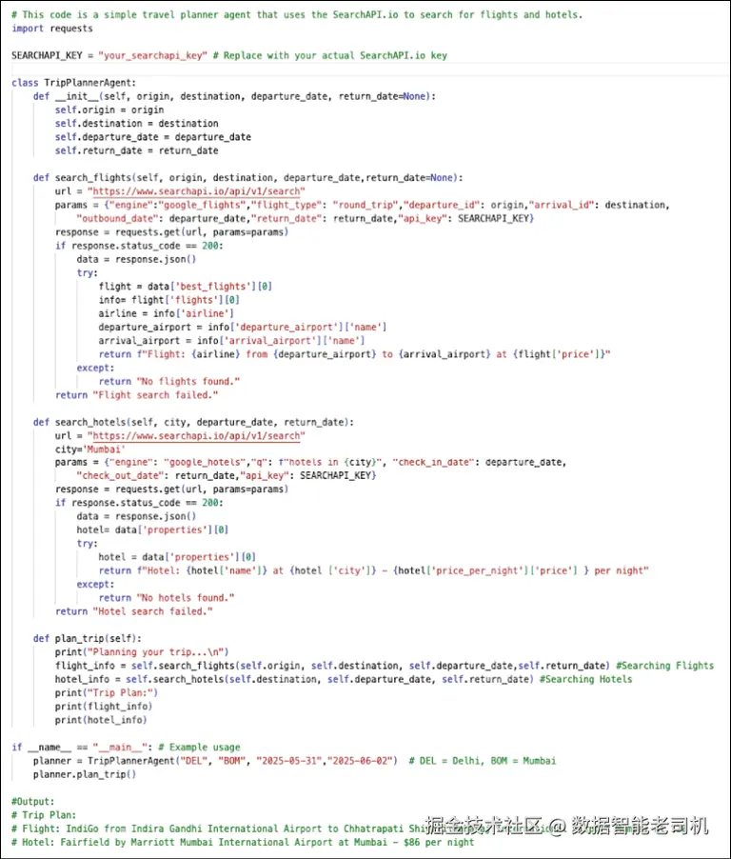Image resolution: width=731 pixels, height=859 pixels.
Task: Click the 'hotel_info = self.search_hotels' line
Action: tap(294, 679)
